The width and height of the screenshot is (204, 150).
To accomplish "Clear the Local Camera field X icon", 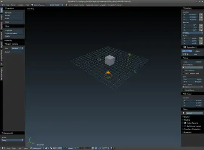I will tap(201, 87).
